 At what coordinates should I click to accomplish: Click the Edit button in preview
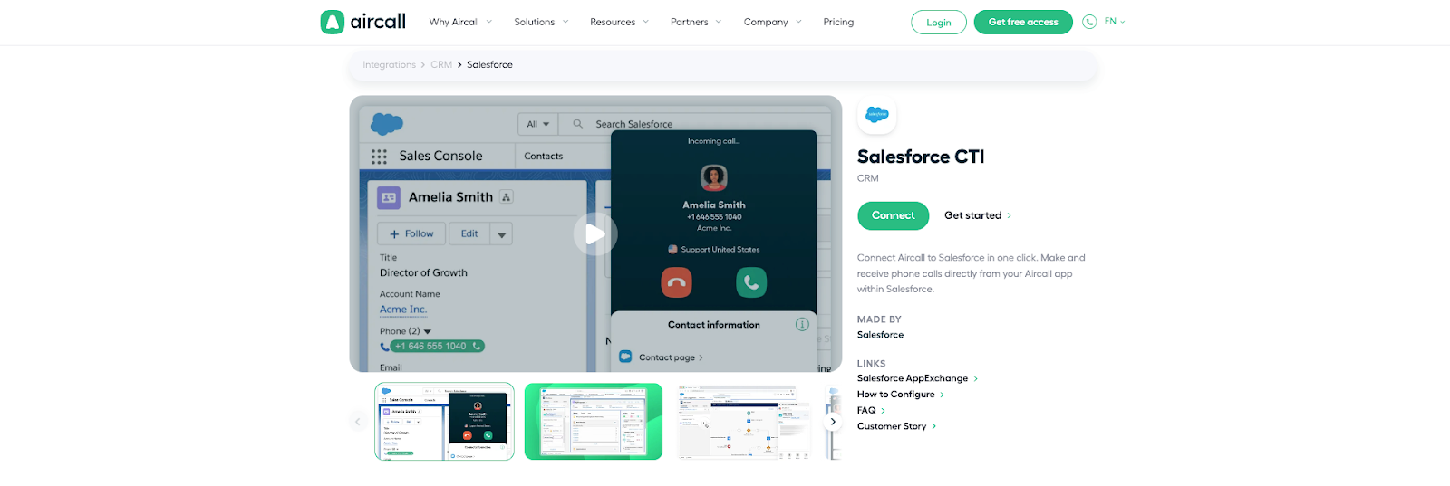coord(469,233)
